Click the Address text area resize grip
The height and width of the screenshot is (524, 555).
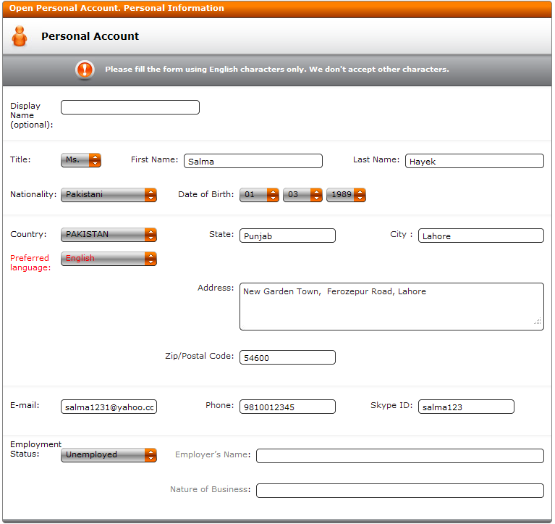538,321
